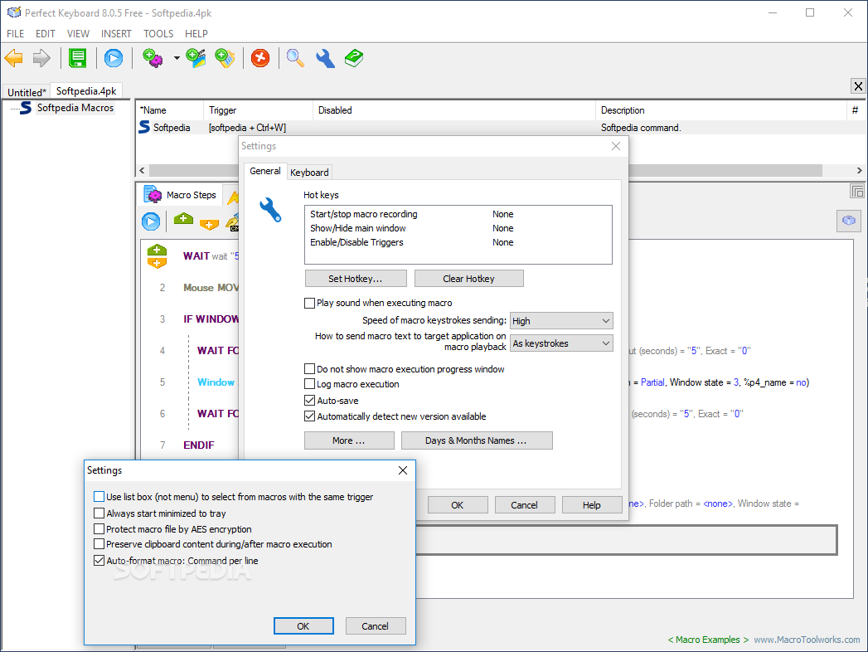Enable Protect macro file by AES encryption
Viewport: 868px width, 652px height.
coord(99,528)
